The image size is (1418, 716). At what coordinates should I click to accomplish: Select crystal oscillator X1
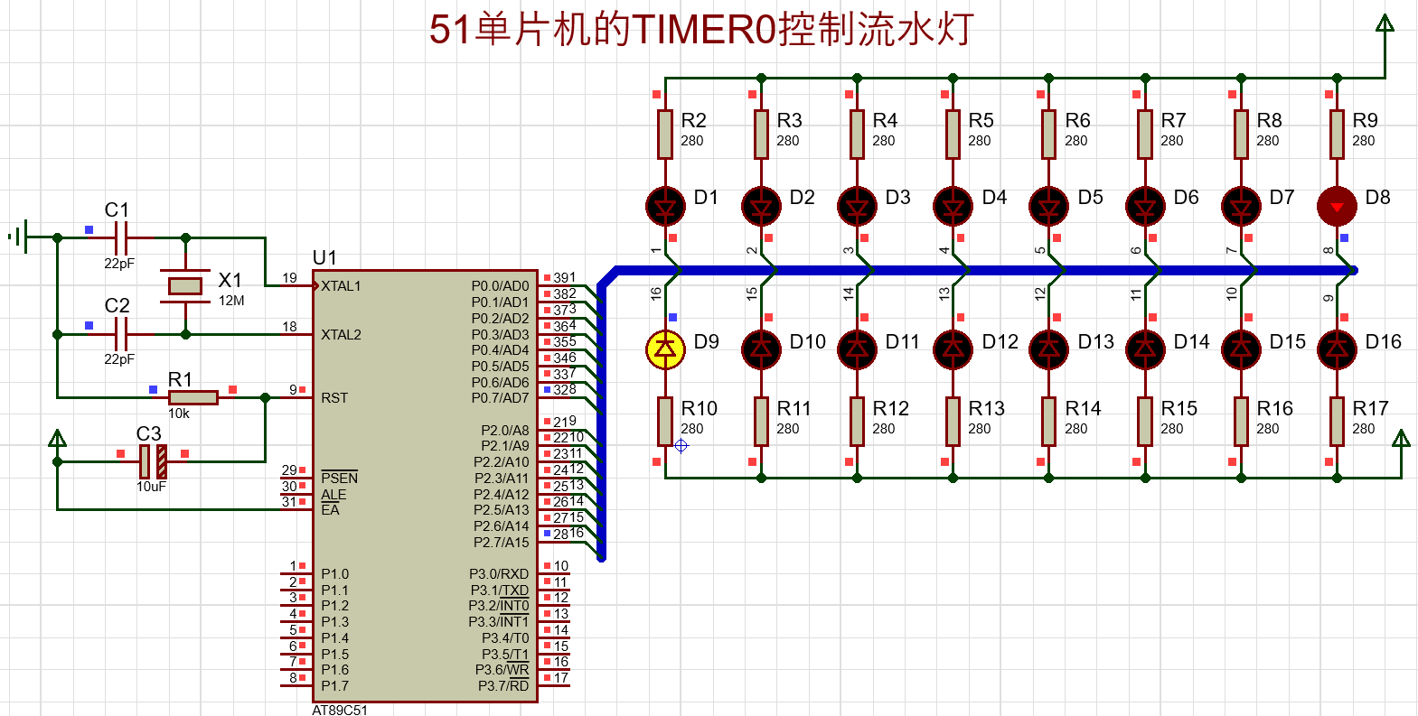coord(185,286)
